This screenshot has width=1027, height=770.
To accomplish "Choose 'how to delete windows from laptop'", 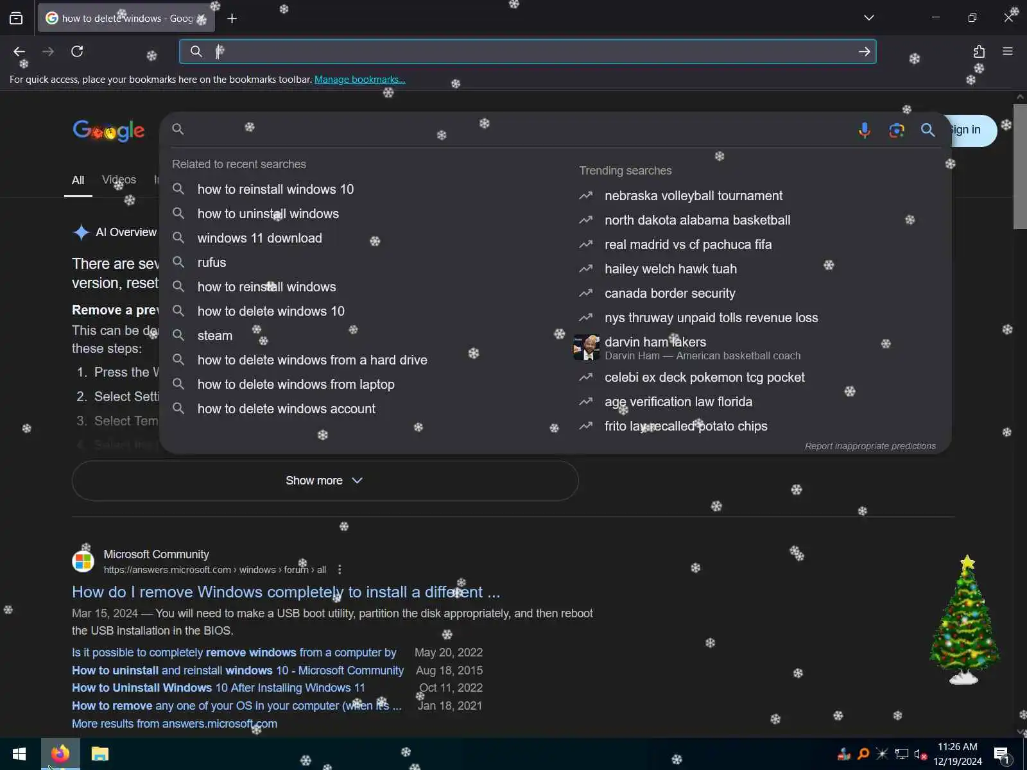I will click(x=296, y=384).
